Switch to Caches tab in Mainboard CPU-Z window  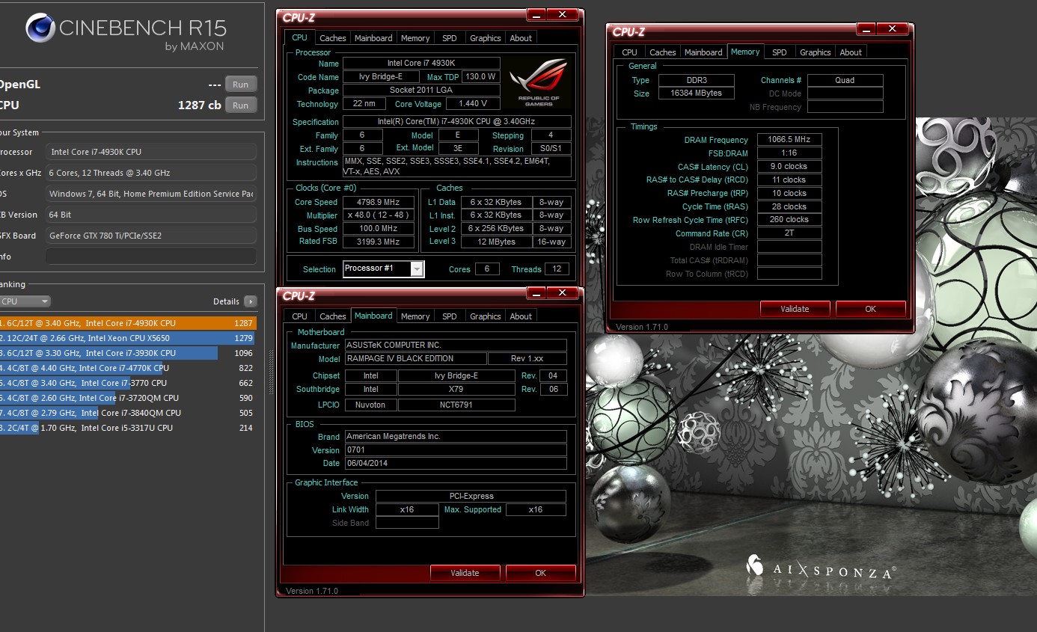[x=332, y=316]
